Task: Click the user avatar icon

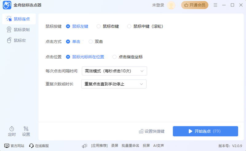Action: 171,5
